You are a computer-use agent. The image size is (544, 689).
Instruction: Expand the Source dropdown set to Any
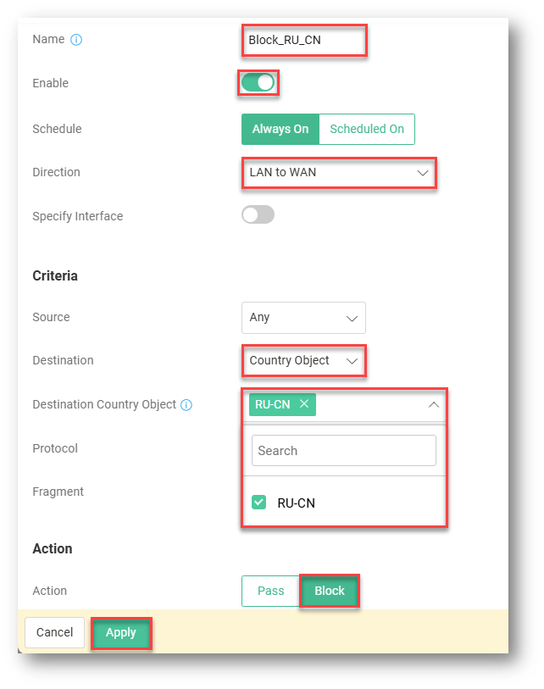[303, 318]
